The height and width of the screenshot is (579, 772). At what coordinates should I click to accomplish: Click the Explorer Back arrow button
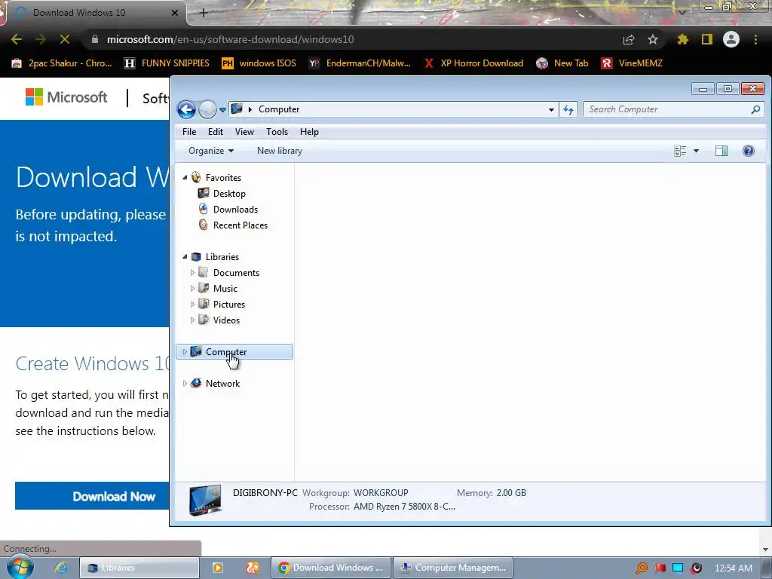pos(187,109)
